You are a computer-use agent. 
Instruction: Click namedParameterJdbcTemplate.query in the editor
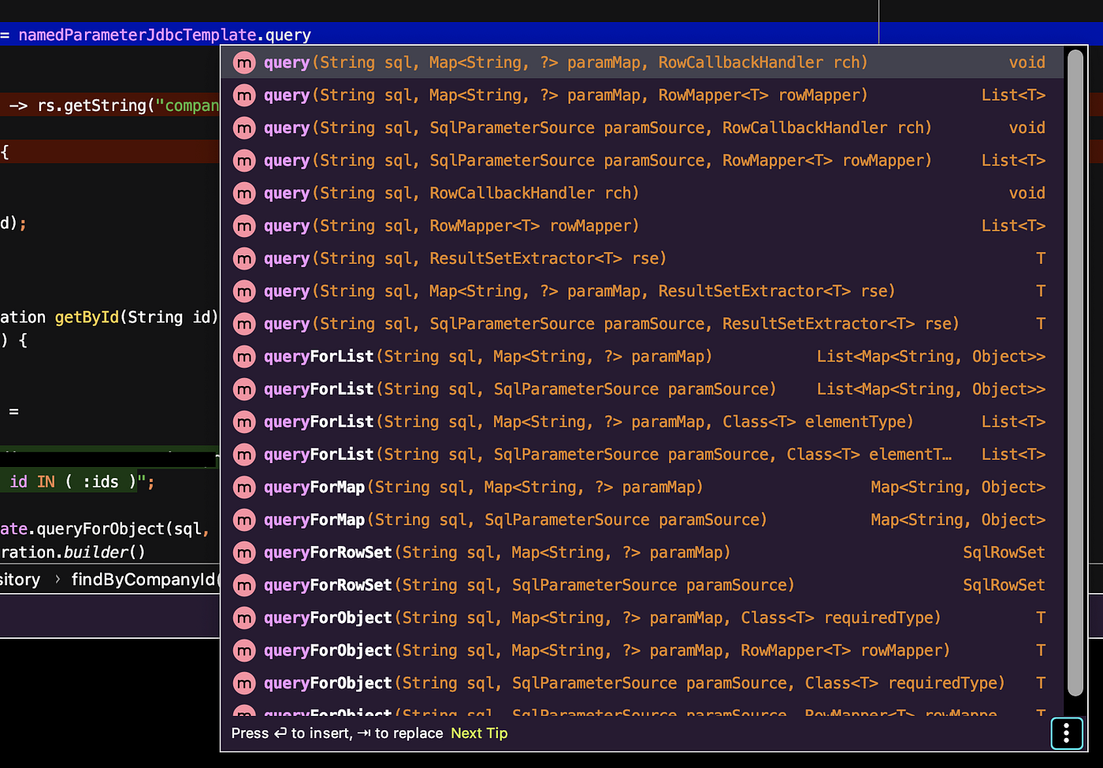tap(158, 35)
